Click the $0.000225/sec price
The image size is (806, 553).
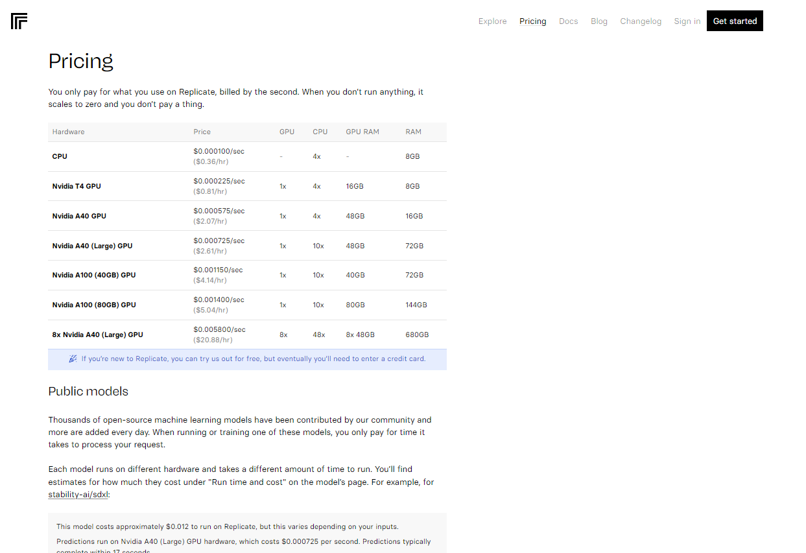pyautogui.click(x=219, y=181)
